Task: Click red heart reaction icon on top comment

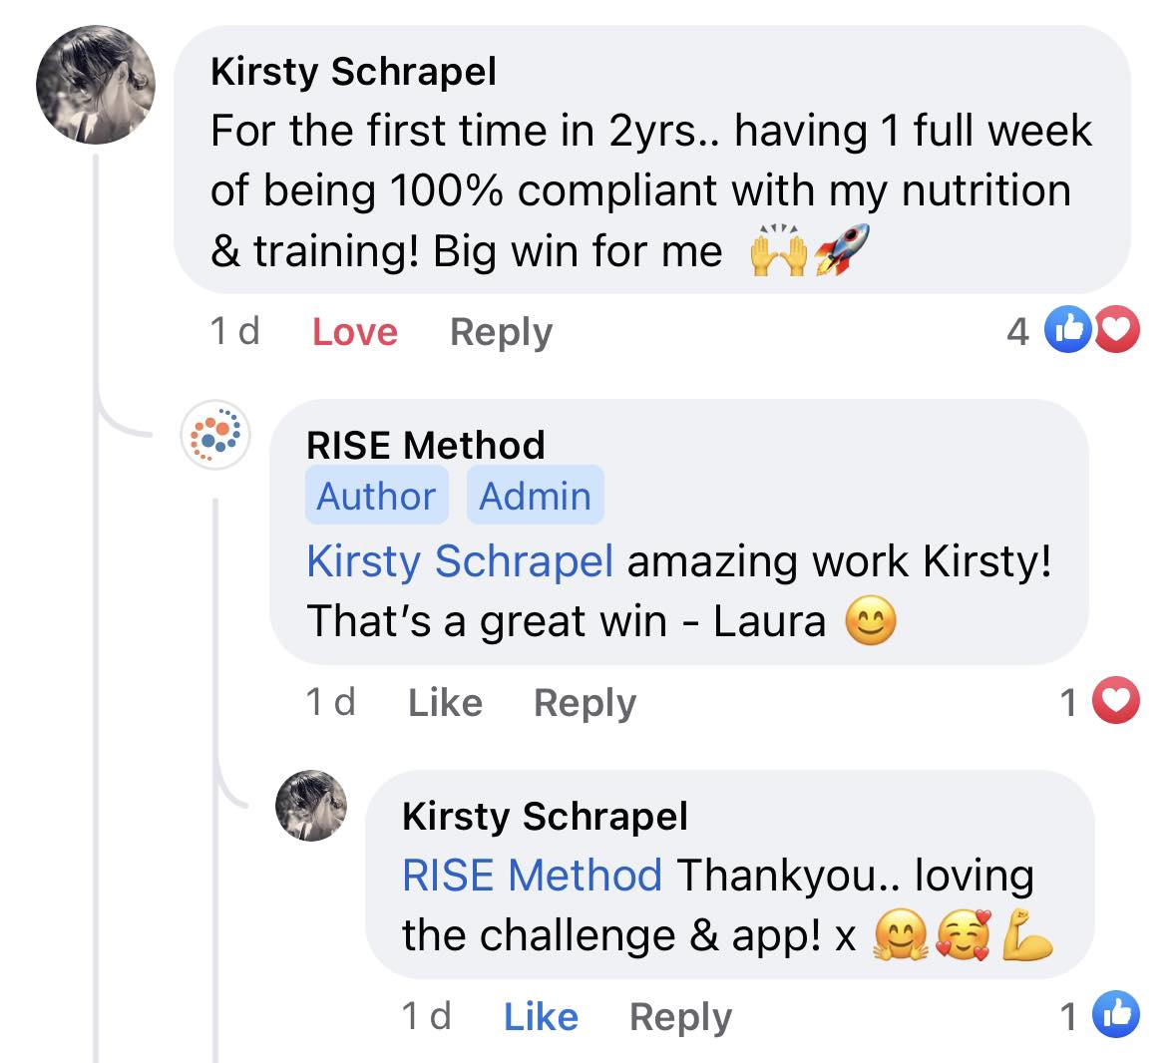Action: click(1117, 329)
